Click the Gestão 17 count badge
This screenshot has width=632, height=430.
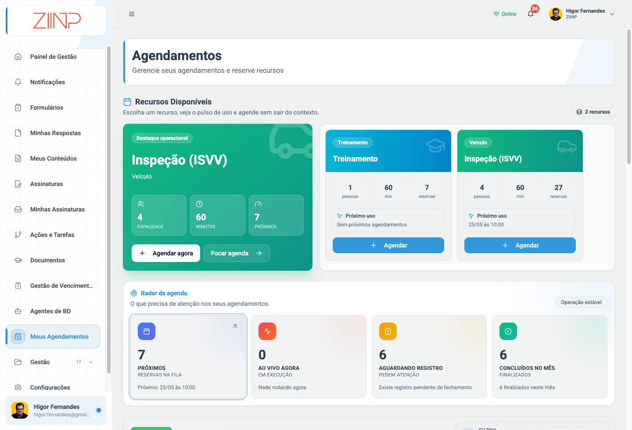79,362
